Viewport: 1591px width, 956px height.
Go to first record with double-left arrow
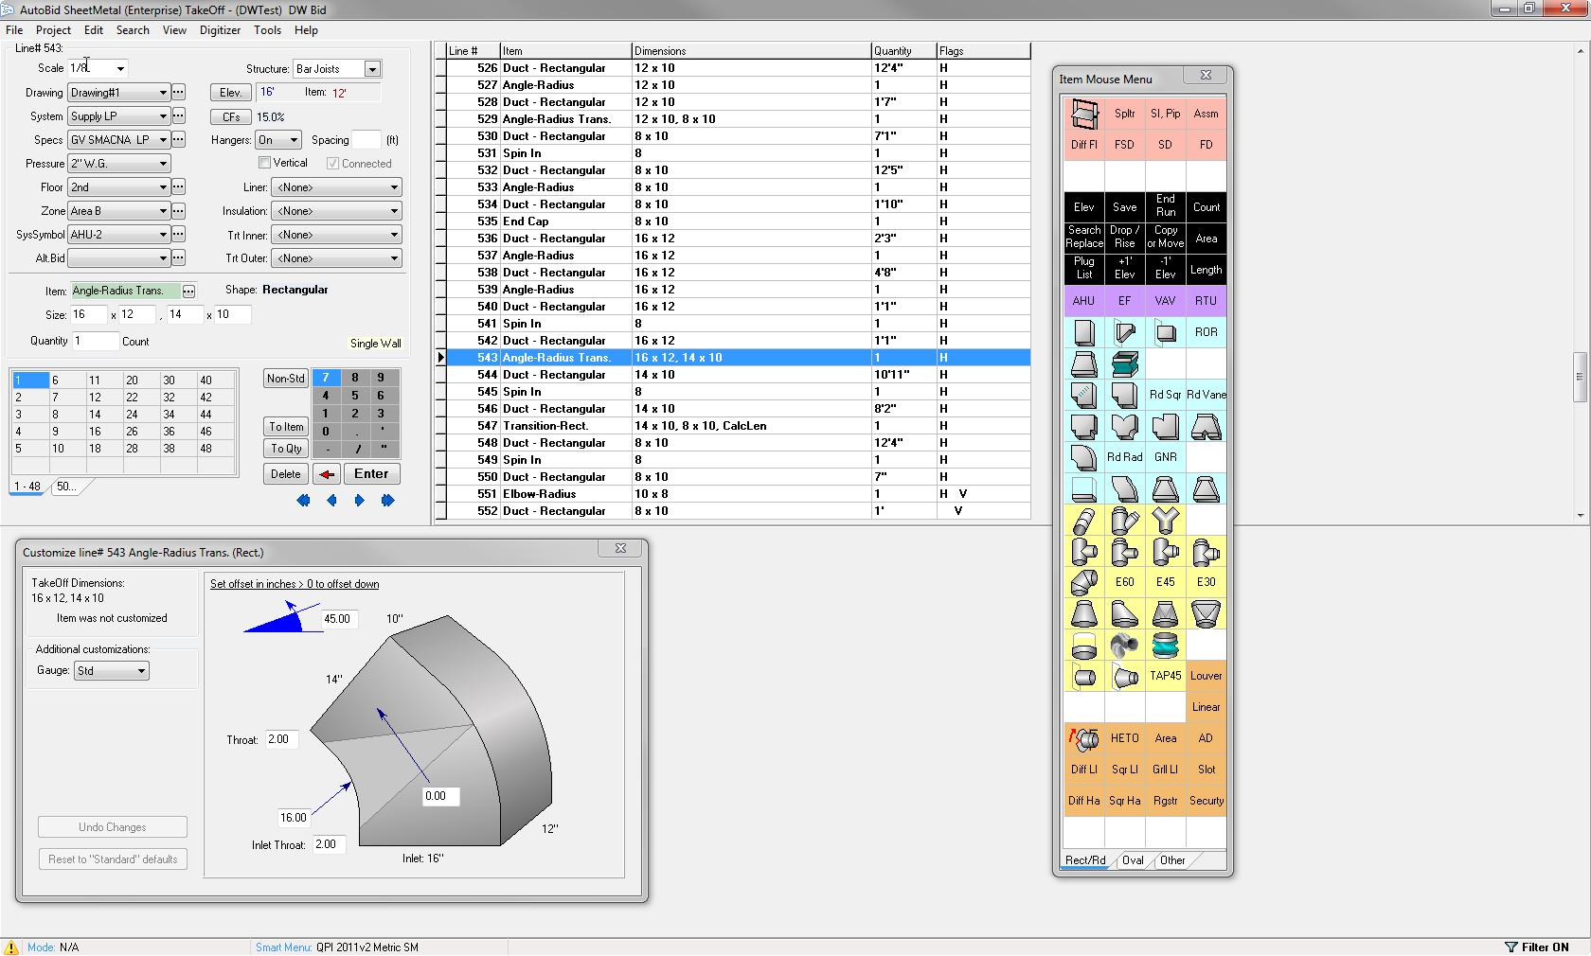coord(303,501)
